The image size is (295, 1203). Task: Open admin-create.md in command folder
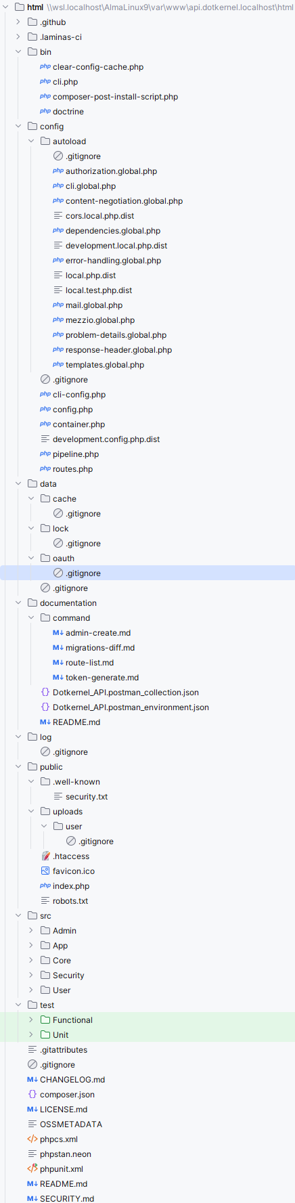pyautogui.click(x=98, y=633)
